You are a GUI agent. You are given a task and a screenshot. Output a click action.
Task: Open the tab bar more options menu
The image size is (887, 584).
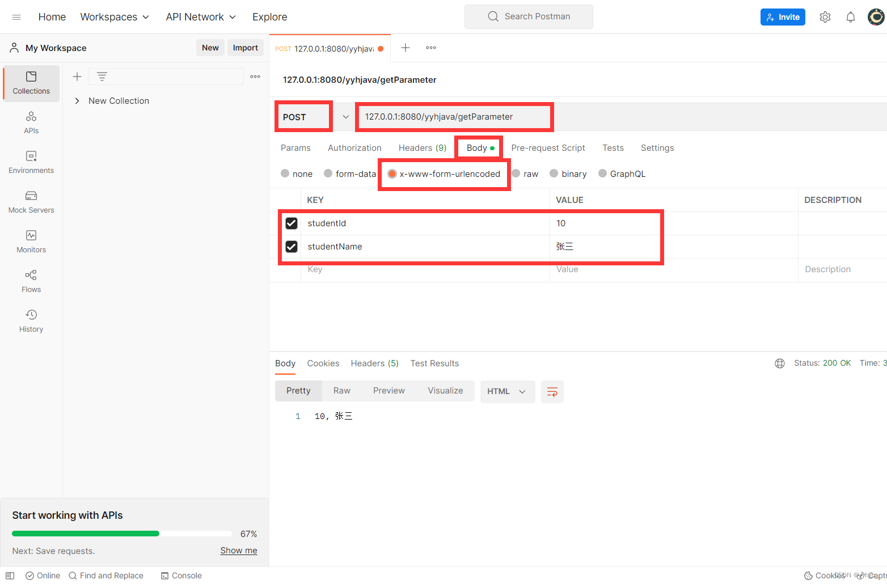click(x=431, y=48)
